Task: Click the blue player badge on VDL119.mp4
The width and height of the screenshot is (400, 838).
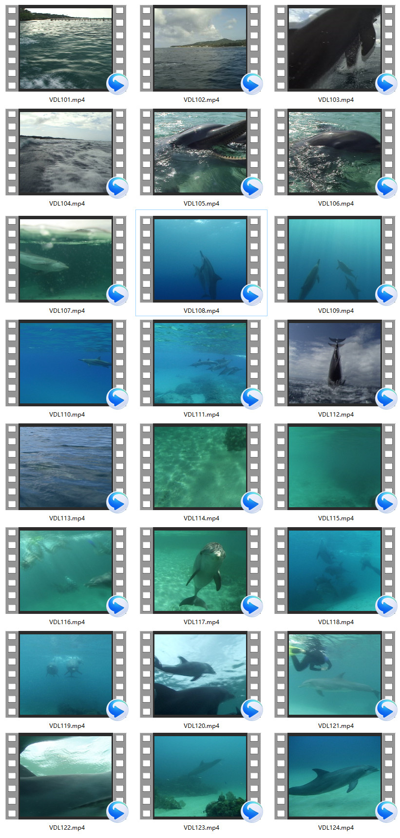Action: (x=117, y=710)
